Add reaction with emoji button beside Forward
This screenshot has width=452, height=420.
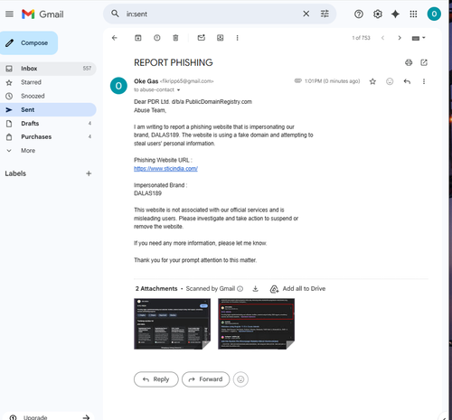pos(240,379)
